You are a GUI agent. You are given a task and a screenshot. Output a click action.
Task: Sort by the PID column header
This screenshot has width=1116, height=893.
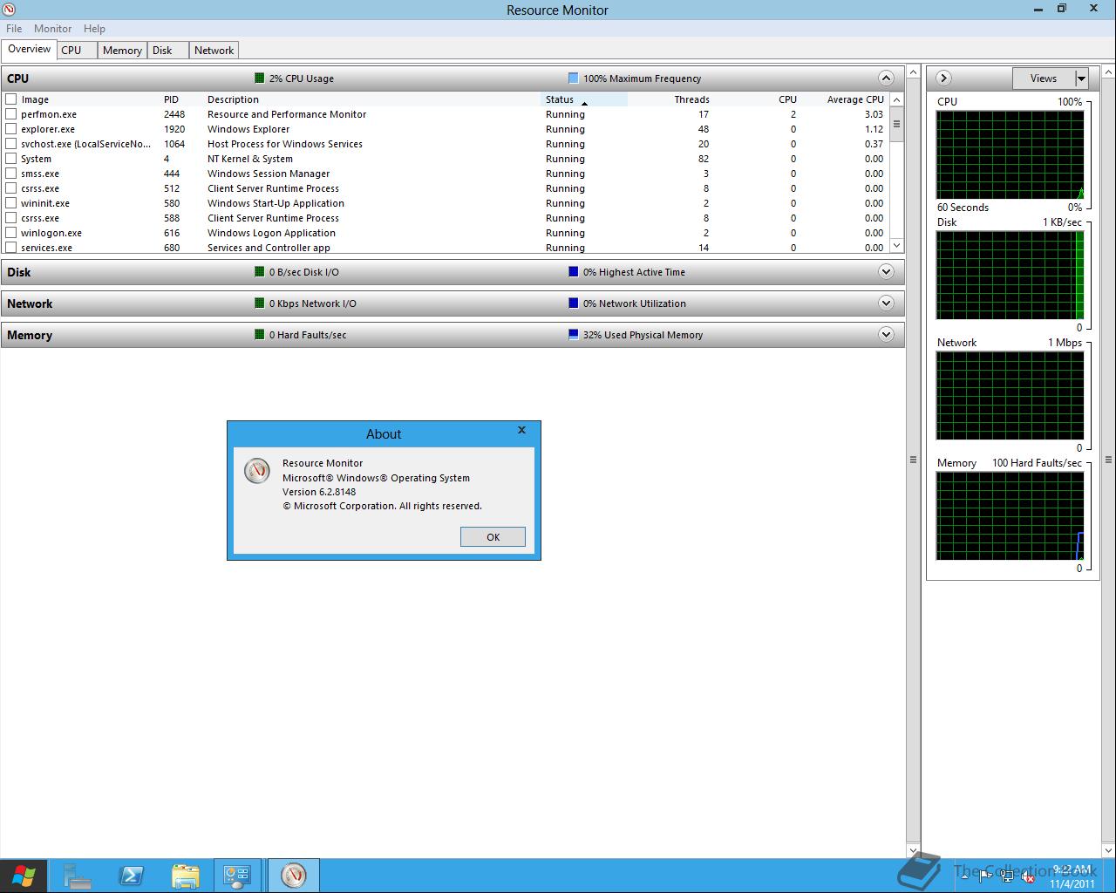point(181,99)
